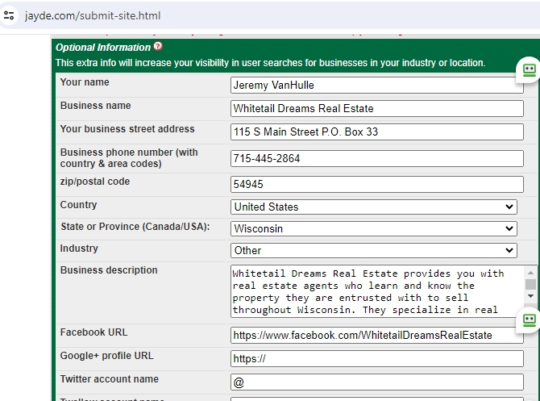
Task: Select the Business phone number field
Action: click(376, 159)
